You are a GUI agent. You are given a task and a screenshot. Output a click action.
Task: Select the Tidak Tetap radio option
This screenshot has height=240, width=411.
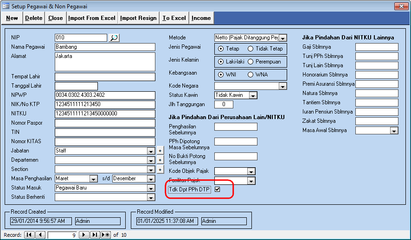pyautogui.click(x=251, y=49)
